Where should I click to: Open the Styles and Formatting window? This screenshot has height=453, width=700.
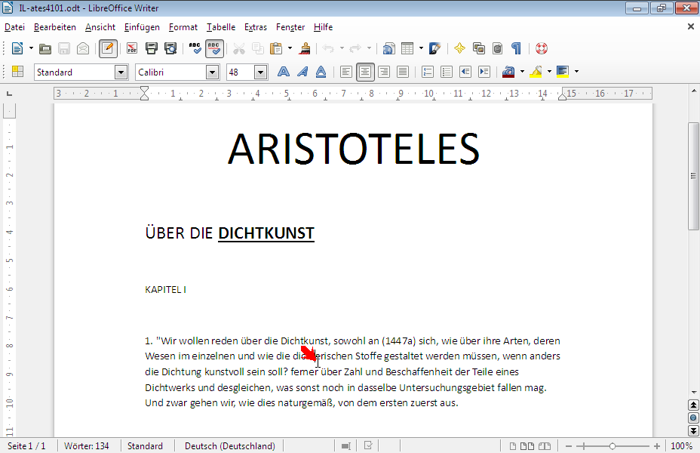17,72
